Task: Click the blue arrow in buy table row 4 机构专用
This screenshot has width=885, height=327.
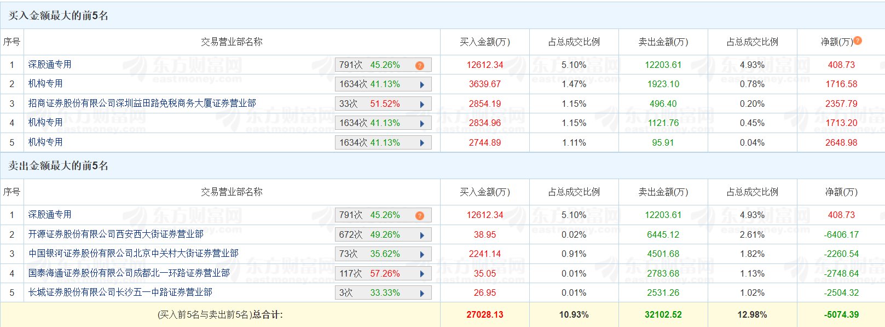Action: 422,124
